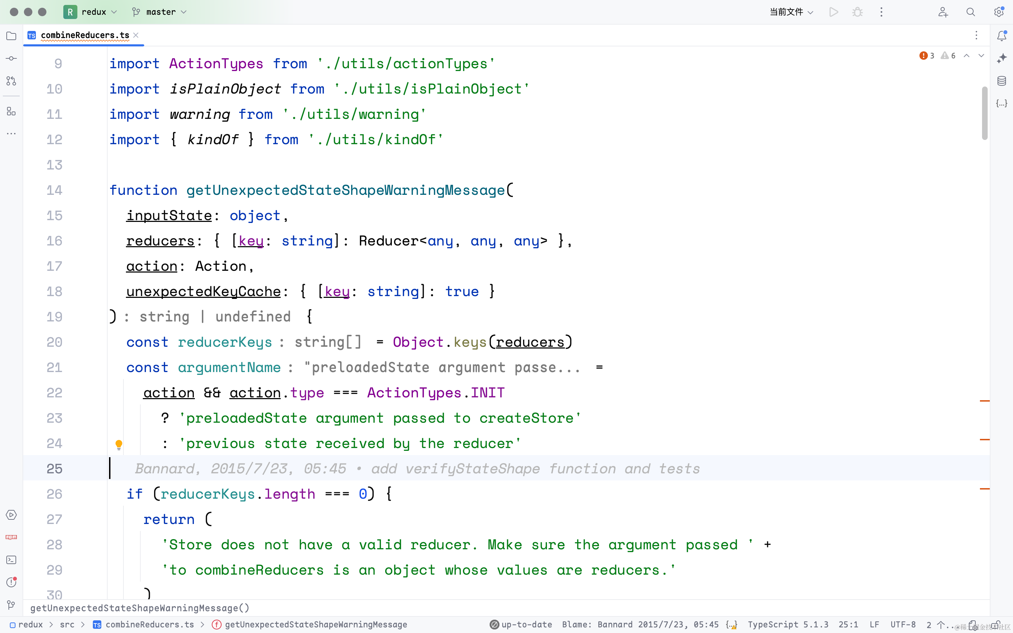Viewport: 1013px width, 633px height.
Task: Select the combineReducers.ts editor tab
Action: [84, 35]
